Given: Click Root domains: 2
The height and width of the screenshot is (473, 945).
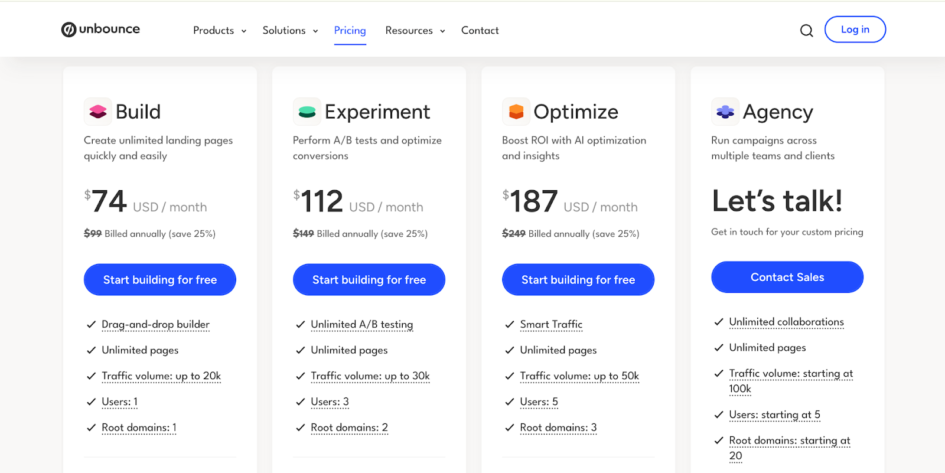Looking at the screenshot, I should point(349,428).
